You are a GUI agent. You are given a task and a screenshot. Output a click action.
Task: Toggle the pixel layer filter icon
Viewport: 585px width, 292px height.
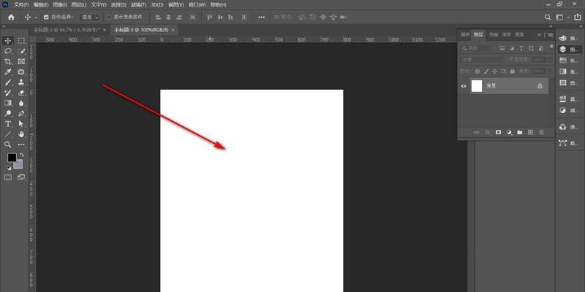502,48
